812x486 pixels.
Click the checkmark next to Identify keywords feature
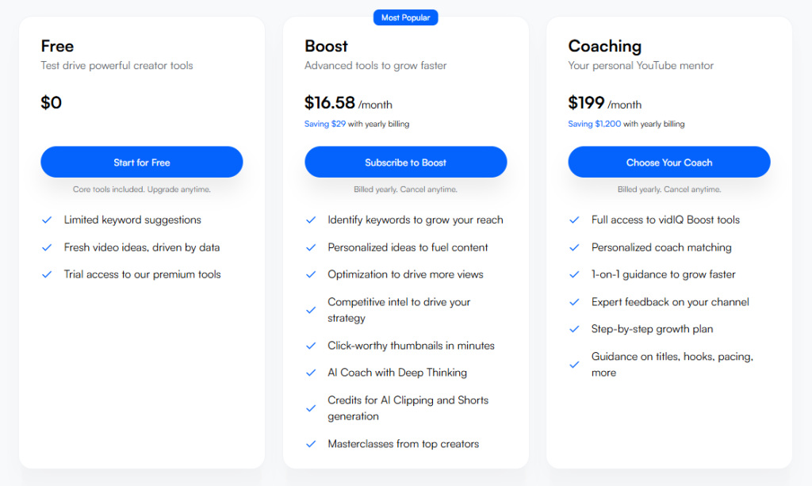point(311,220)
